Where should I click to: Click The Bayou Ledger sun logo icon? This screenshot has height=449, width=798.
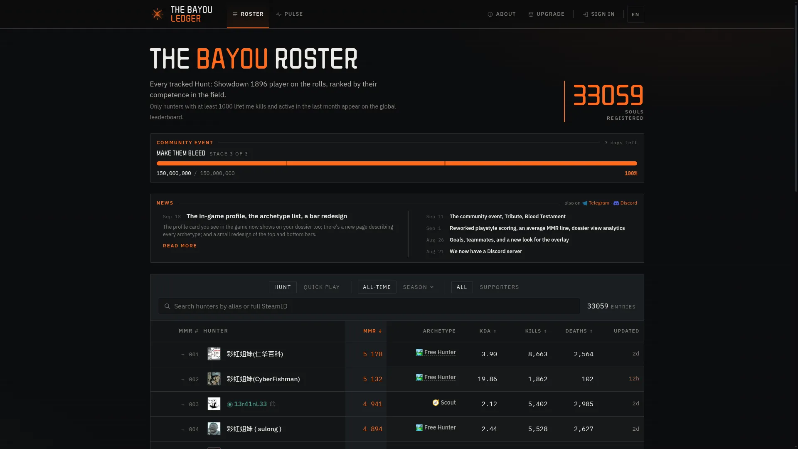pos(157,14)
